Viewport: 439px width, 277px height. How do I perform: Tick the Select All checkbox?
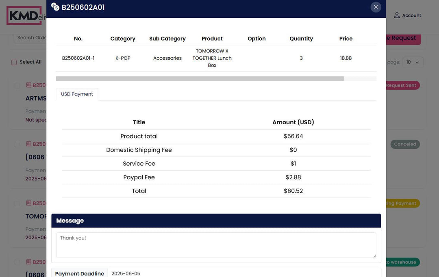[14, 62]
